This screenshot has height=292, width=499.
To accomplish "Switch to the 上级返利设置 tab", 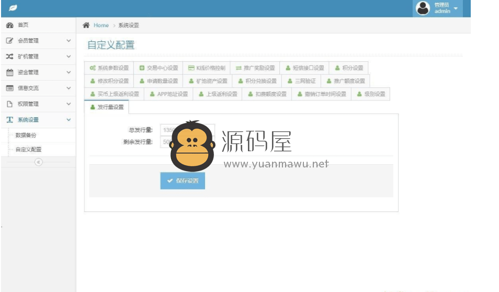I will click(x=218, y=94).
